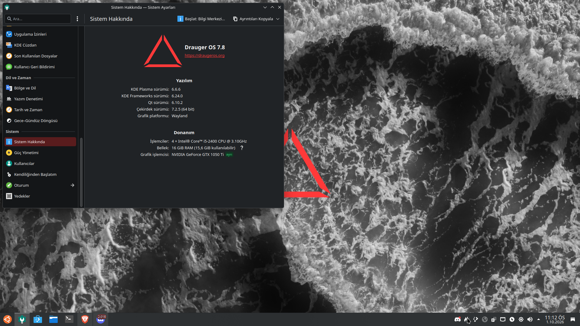Expand the Oturum submenu arrow
This screenshot has width=580, height=326.
(x=72, y=185)
